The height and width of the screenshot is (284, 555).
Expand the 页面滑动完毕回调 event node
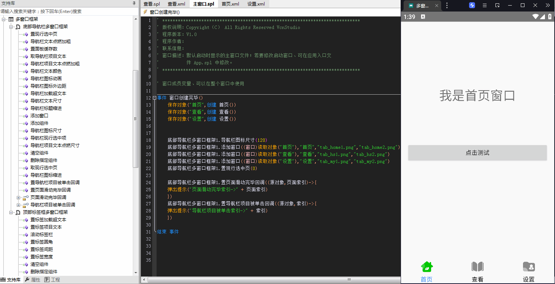[x=19, y=198]
